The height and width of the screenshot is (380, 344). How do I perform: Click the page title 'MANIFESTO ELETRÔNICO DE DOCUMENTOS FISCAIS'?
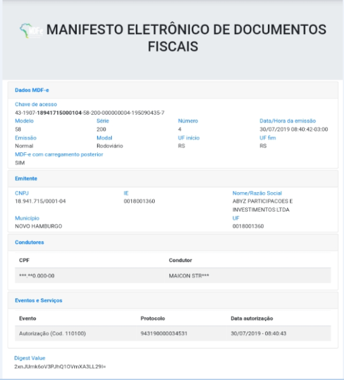[x=186, y=38]
